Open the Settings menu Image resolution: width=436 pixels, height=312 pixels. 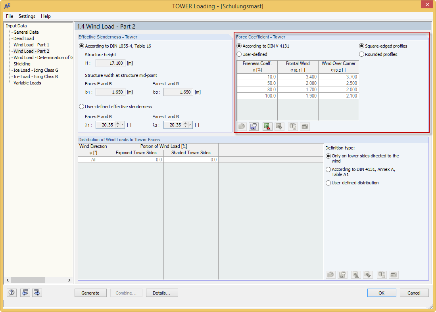click(27, 16)
